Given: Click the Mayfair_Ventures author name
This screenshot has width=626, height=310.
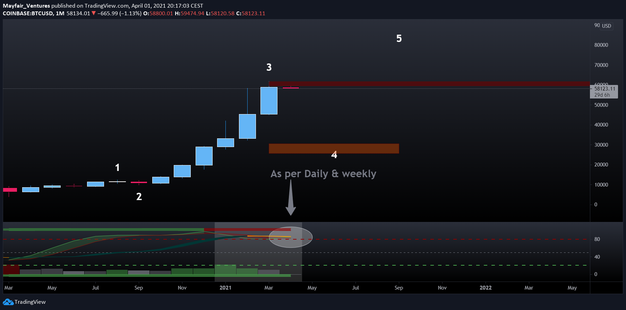Looking at the screenshot, I should tap(26, 6).
